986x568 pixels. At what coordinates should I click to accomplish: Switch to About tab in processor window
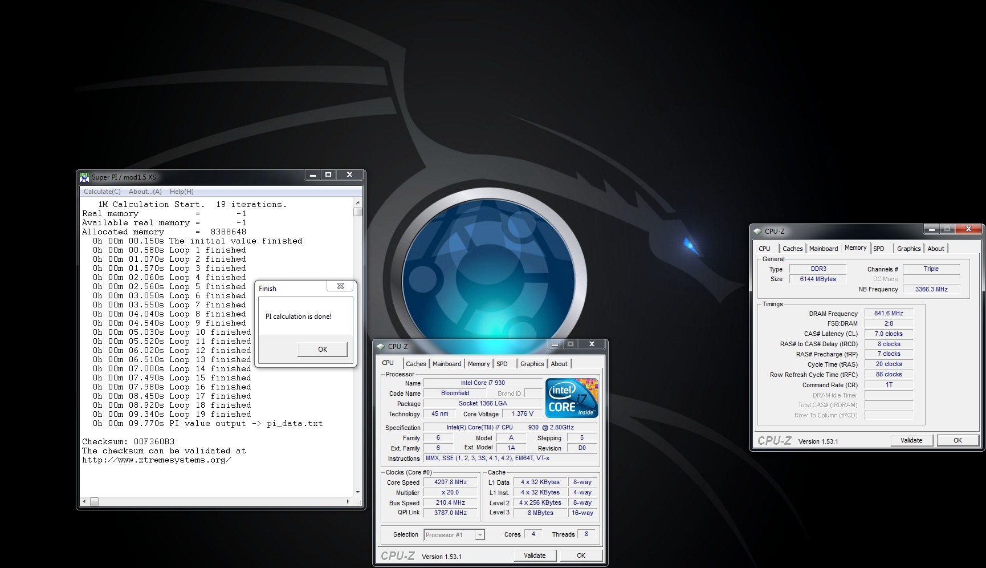(x=559, y=364)
